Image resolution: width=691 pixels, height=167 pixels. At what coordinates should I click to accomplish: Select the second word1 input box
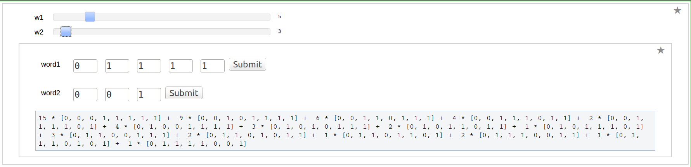(117, 66)
